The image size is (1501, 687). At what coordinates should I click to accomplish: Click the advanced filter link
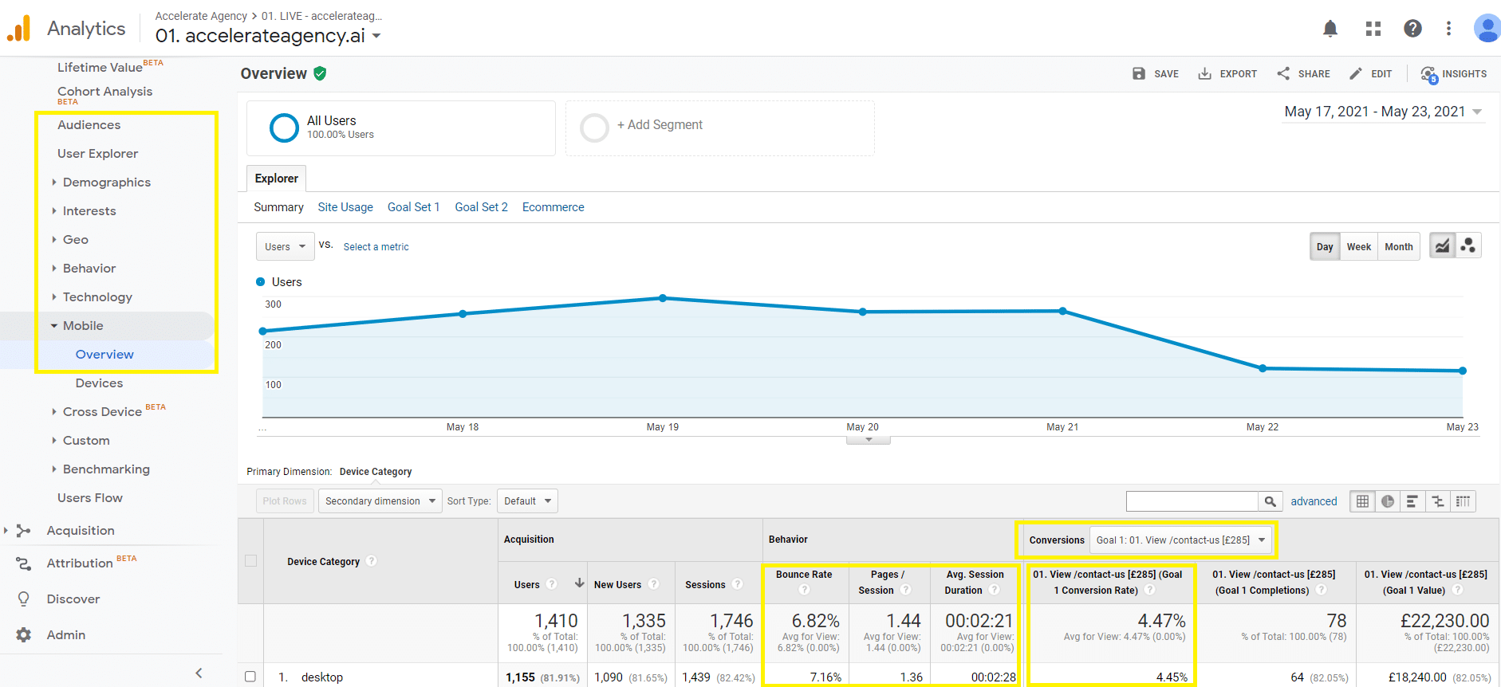(x=1314, y=501)
